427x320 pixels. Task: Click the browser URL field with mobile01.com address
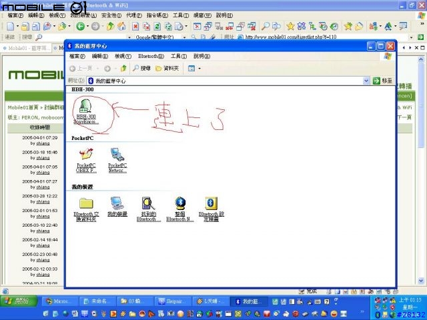(326, 37)
